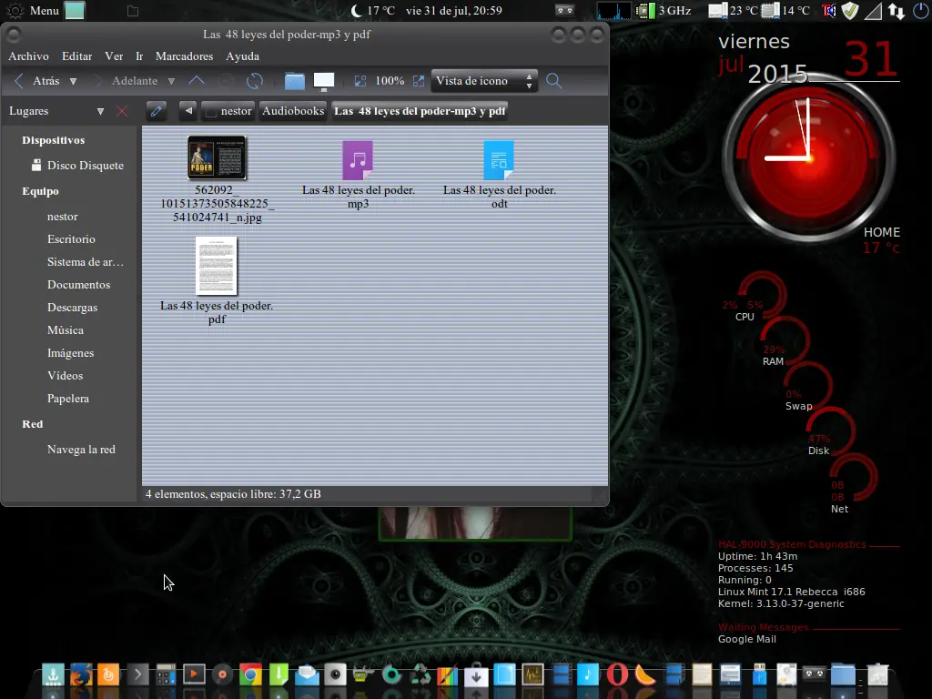Open Vídeos in the sidebar
This screenshot has width=932, height=699.
(x=66, y=376)
